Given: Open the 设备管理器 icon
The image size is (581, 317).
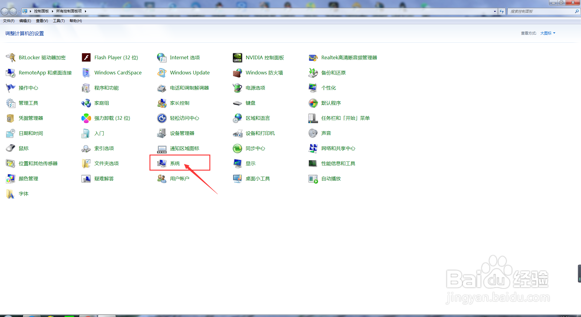Looking at the screenshot, I should (x=162, y=133).
